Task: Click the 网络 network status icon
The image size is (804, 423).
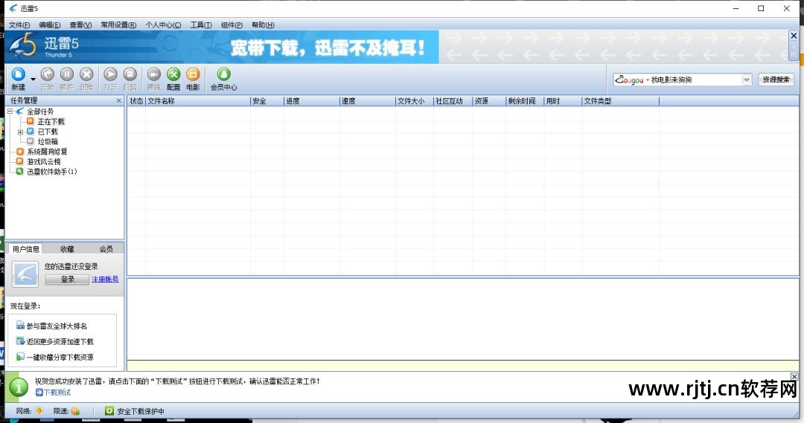Action: tap(39, 410)
